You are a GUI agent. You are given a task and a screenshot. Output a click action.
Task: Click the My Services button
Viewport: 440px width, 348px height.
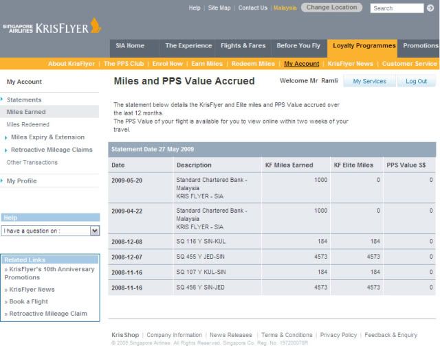click(370, 81)
